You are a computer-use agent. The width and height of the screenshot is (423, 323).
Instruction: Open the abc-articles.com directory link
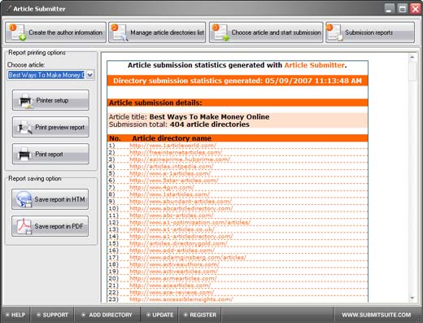pyautogui.click(x=172, y=216)
